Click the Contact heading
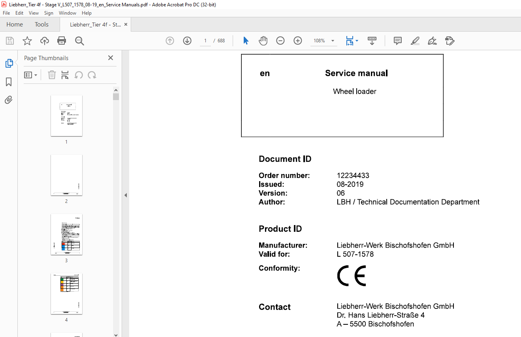The width and height of the screenshot is (521, 337). [x=275, y=307]
